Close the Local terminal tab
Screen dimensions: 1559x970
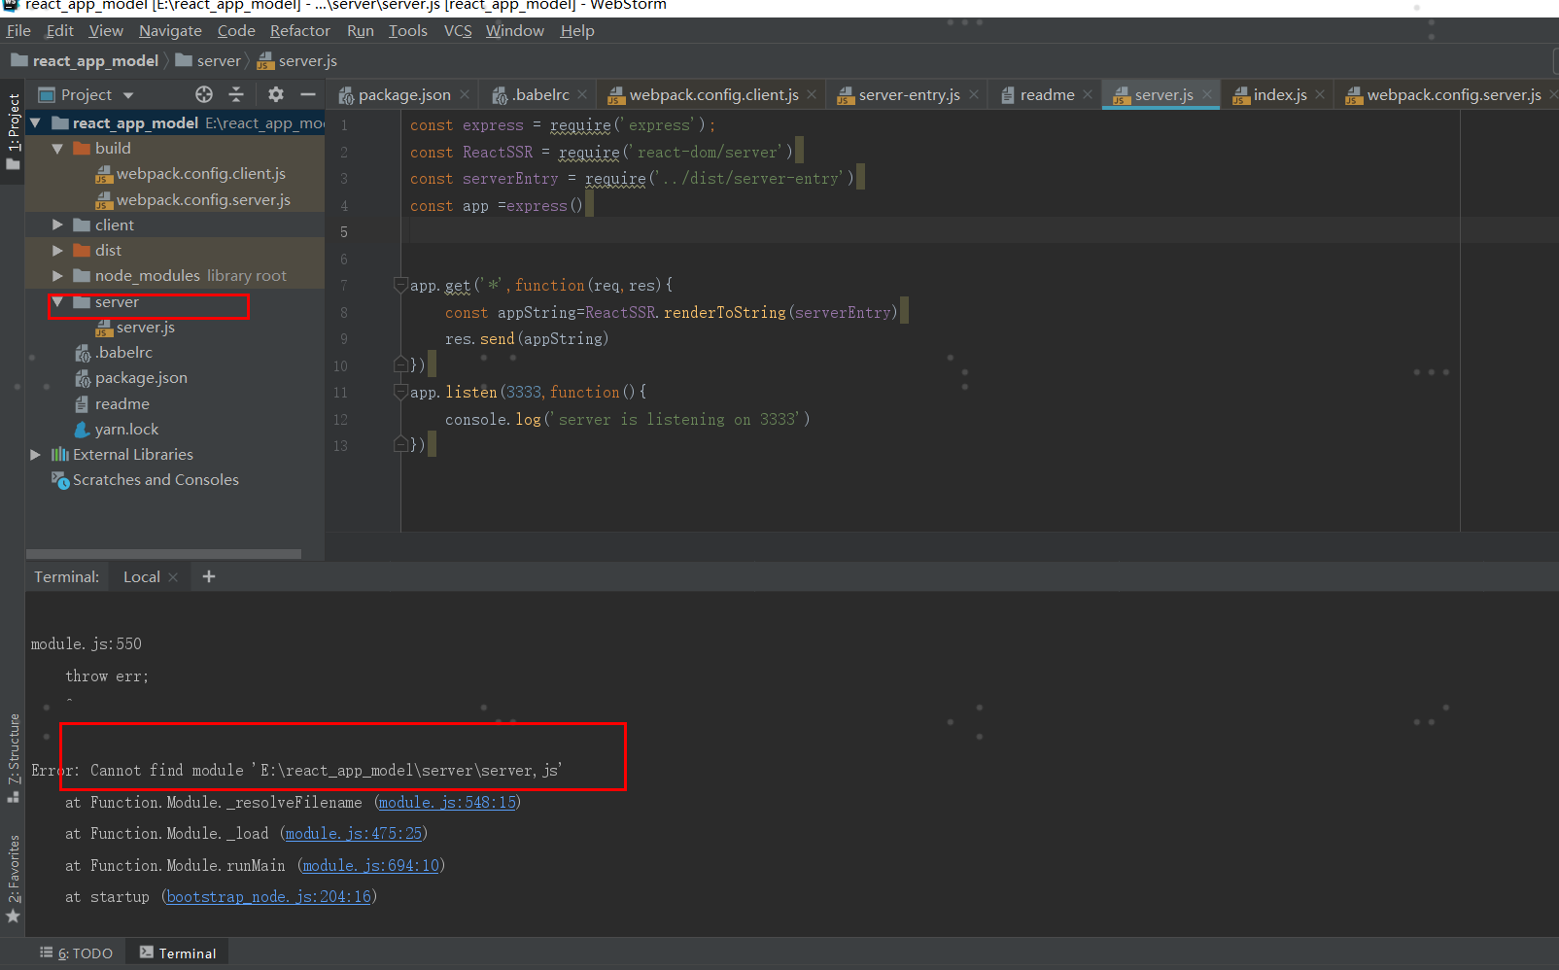pyautogui.click(x=173, y=577)
